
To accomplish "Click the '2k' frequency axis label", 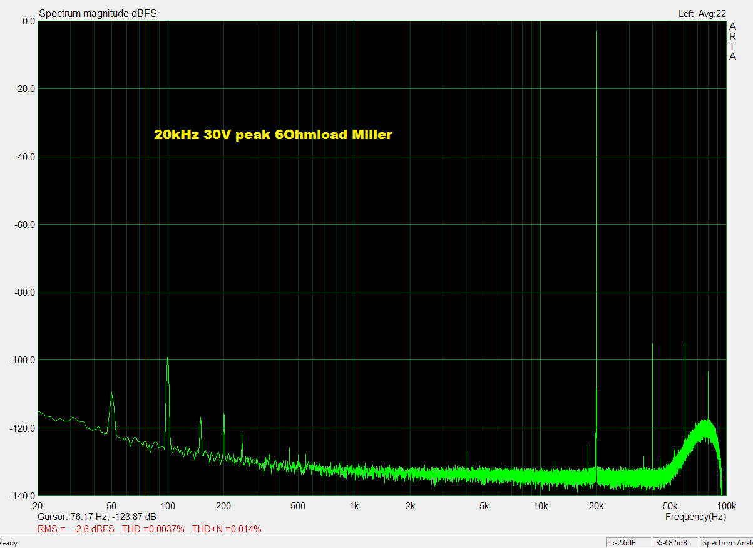I will (411, 506).
